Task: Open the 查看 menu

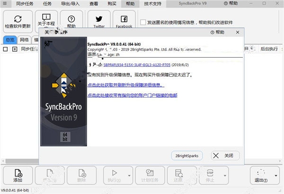Action: pyautogui.click(x=94, y=4)
